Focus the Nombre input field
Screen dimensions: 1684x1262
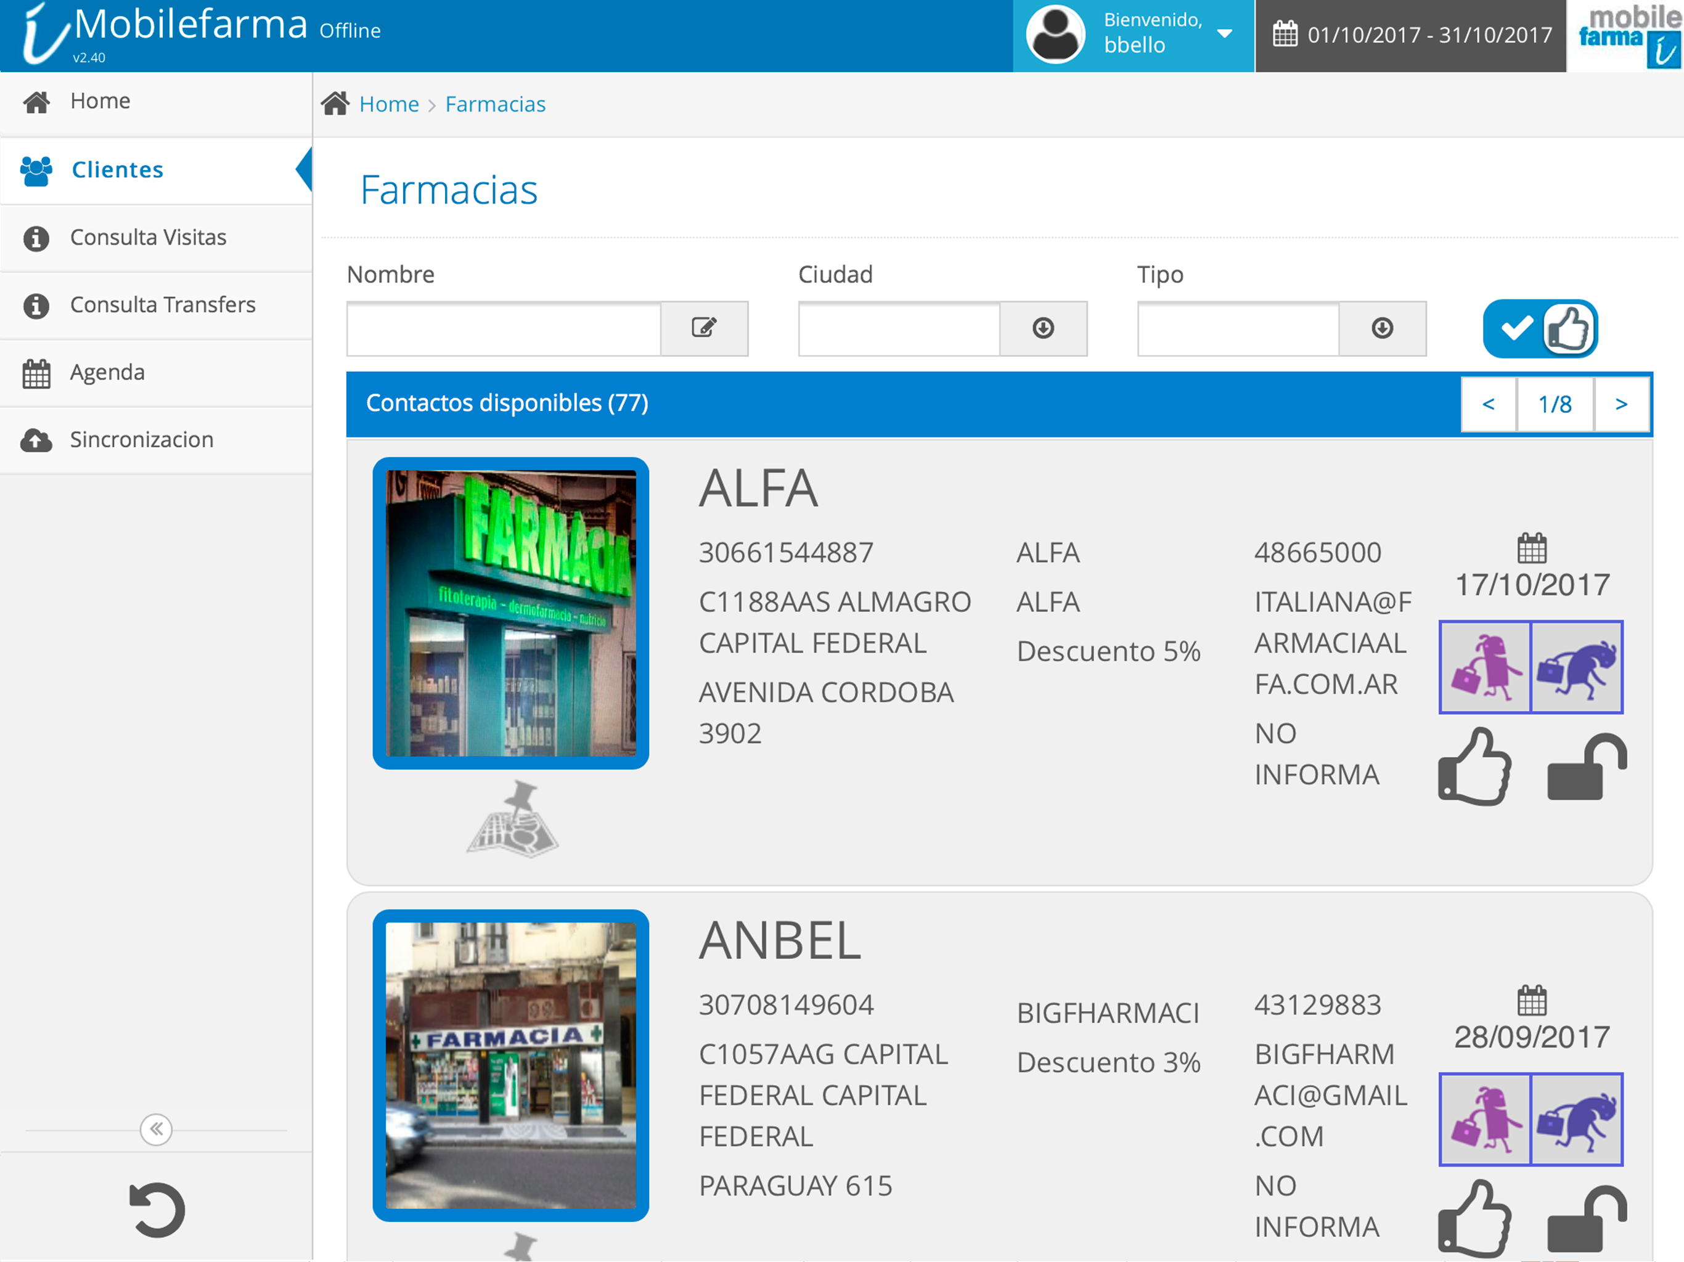tap(503, 328)
